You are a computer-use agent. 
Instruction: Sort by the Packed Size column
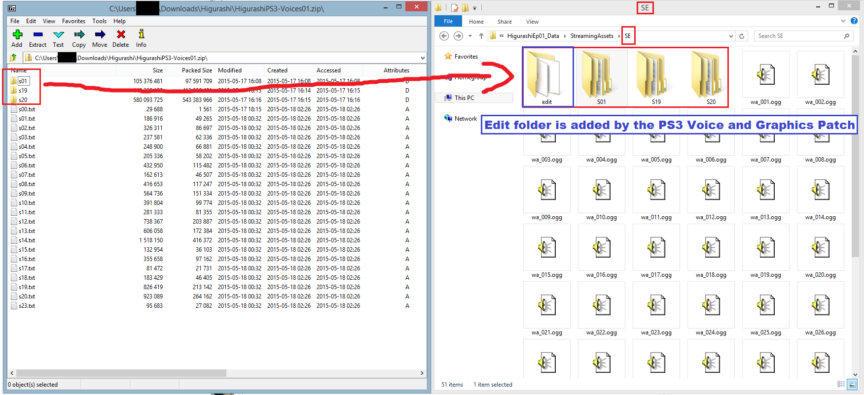(197, 70)
